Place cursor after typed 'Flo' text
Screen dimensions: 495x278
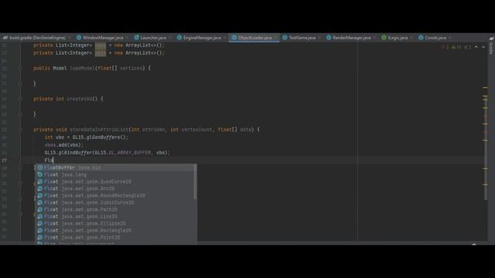pyautogui.click(x=53, y=161)
